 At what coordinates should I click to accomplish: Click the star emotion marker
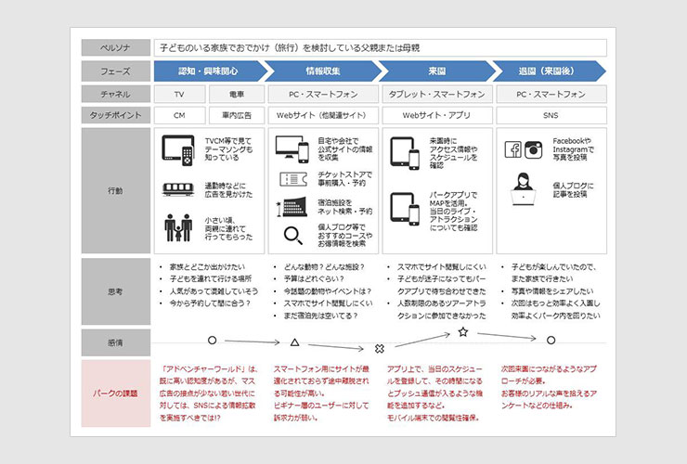pyautogui.click(x=463, y=331)
